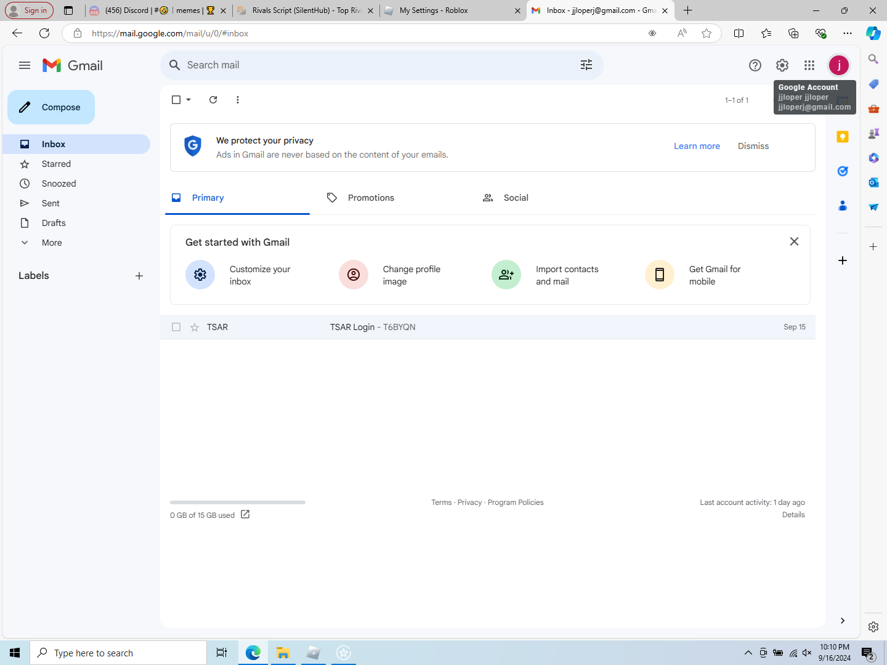This screenshot has height=665, width=887.
Task: Click Learn more about privacy
Action: (697, 146)
